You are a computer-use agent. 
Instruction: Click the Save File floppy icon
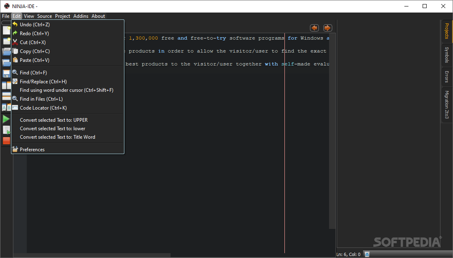(x=6, y=74)
